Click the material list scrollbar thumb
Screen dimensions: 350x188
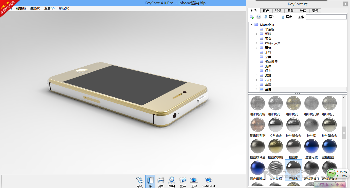pyautogui.click(x=344, y=133)
